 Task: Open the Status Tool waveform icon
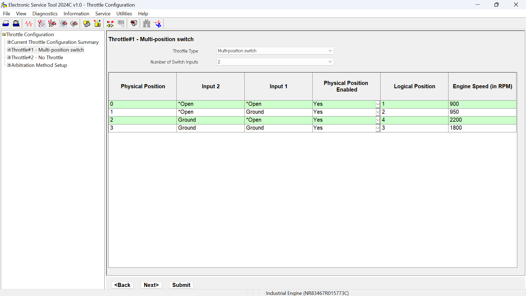[29, 24]
